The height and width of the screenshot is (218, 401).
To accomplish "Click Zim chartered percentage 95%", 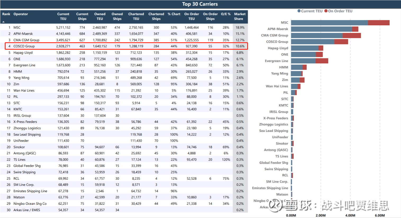I will (x=174, y=84).
